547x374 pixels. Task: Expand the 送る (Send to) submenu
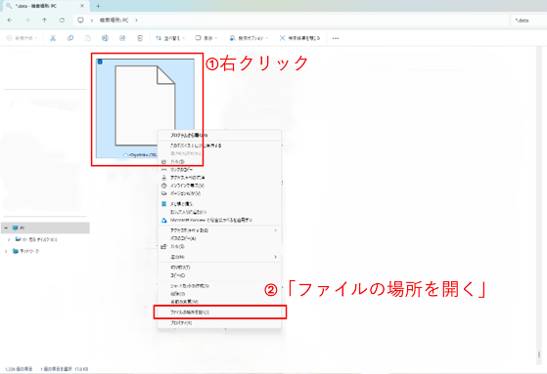pyautogui.click(x=276, y=257)
